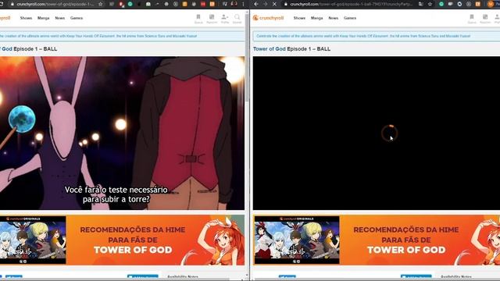Click the loading video player in right window
The image size is (500, 281).
[377, 133]
